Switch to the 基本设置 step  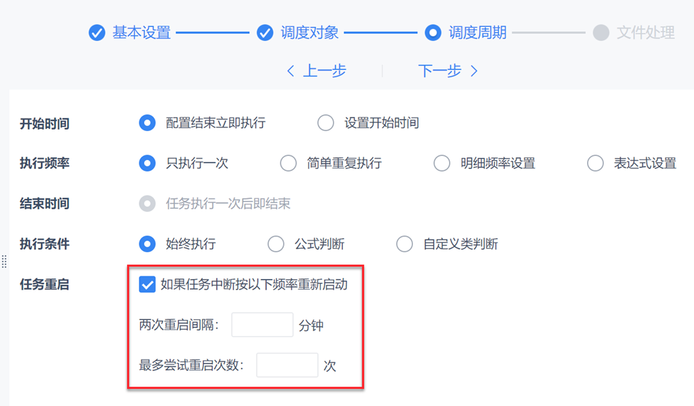click(x=142, y=33)
